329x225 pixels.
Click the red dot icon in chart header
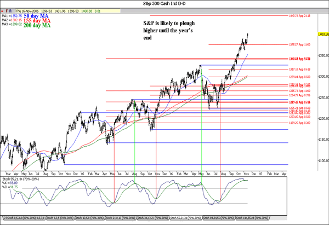pos(2,11)
